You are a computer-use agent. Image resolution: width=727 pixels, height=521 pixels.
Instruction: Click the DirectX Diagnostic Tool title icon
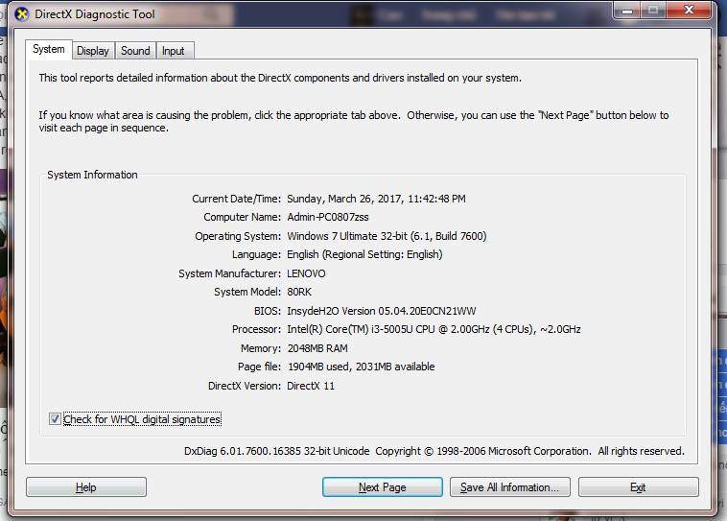pyautogui.click(x=21, y=14)
